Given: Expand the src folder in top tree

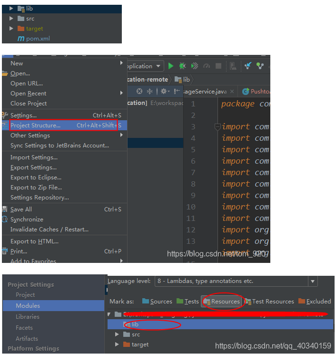Looking at the screenshot, I should [x=11, y=18].
